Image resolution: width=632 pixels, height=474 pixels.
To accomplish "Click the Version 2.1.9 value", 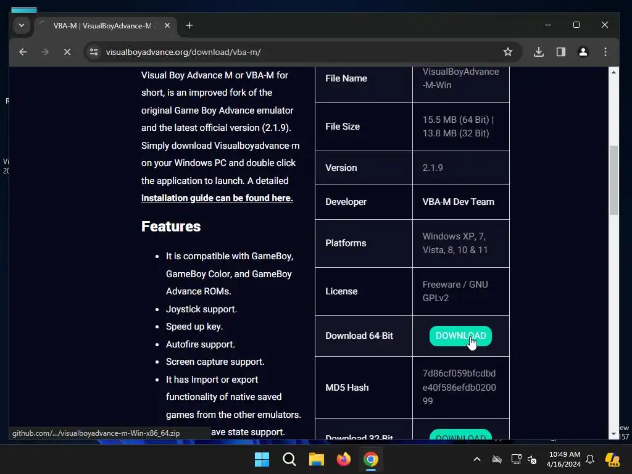I will pyautogui.click(x=433, y=168).
